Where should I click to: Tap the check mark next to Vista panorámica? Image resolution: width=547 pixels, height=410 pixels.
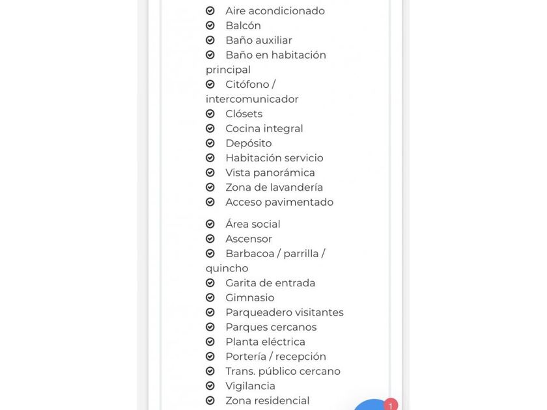[210, 172]
